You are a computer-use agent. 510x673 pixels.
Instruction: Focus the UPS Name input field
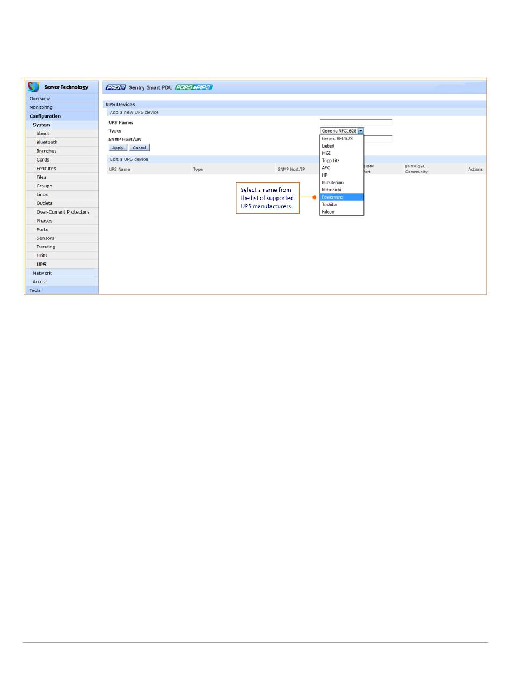(356, 122)
